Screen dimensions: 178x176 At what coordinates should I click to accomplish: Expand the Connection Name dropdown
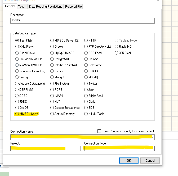(x=152, y=137)
